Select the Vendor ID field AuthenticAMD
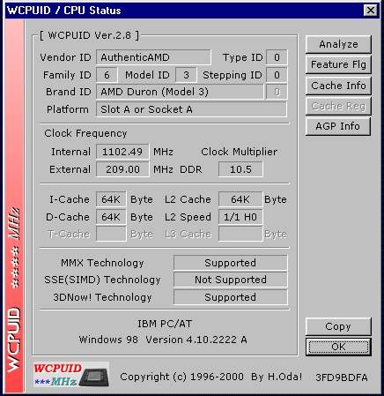Screen dimensions: 384x396 pyautogui.click(x=153, y=57)
